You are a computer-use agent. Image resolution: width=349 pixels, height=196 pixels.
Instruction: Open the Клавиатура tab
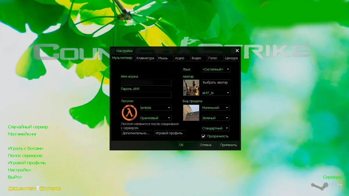[x=146, y=58]
